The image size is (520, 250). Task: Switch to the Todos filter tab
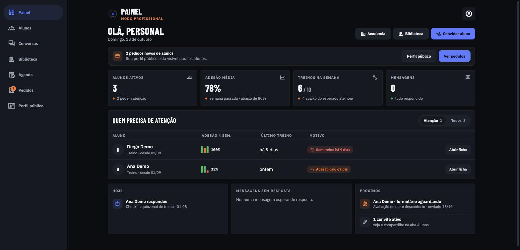tap(458, 121)
